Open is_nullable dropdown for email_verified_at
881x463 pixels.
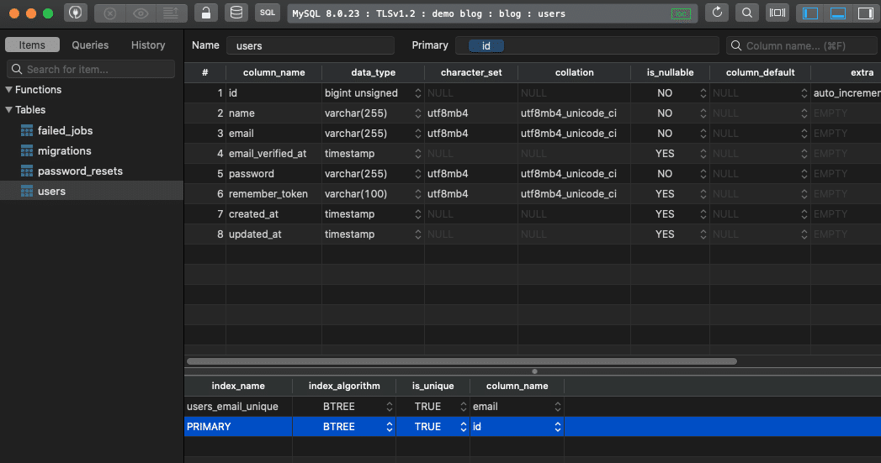(703, 154)
